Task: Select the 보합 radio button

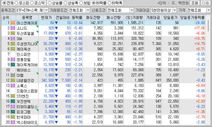Action: click(x=81, y=3)
